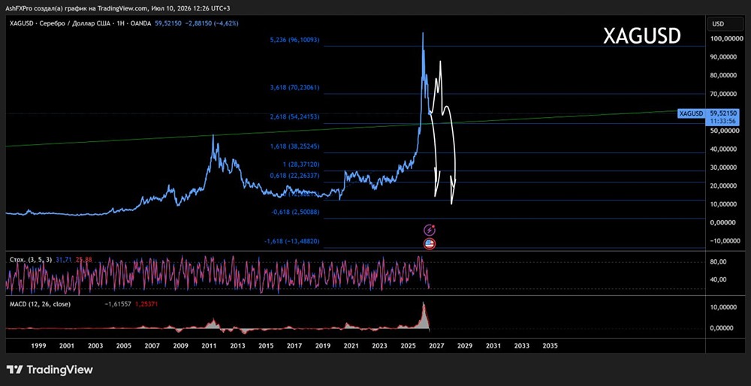Screen dimensions: 751x386
Task: Select the Стох. (3, 5, 3) indicator label
Action: coord(31,260)
